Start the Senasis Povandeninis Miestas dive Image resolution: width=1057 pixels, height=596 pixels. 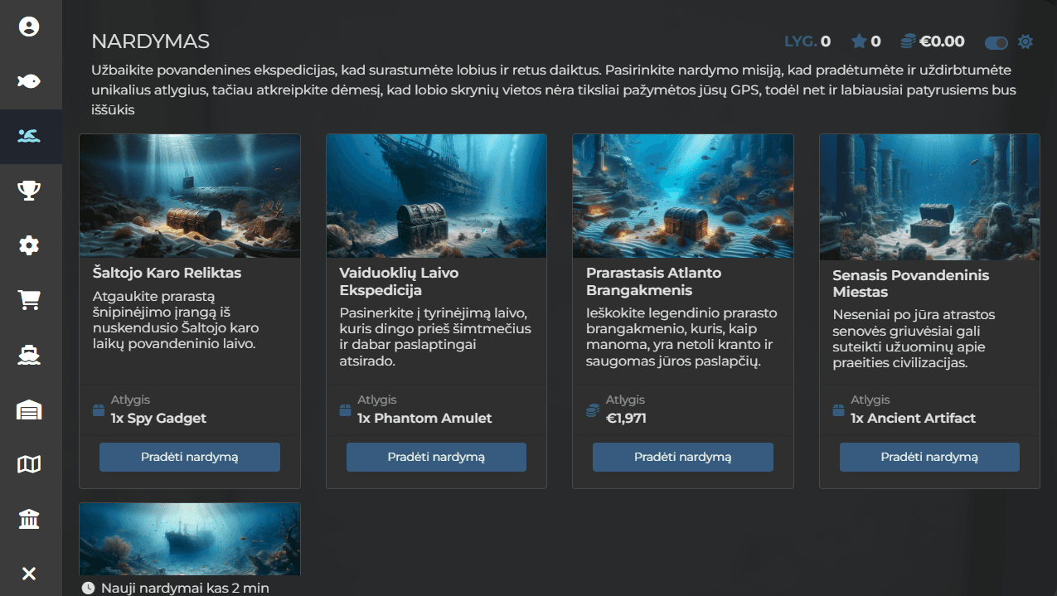coord(929,457)
